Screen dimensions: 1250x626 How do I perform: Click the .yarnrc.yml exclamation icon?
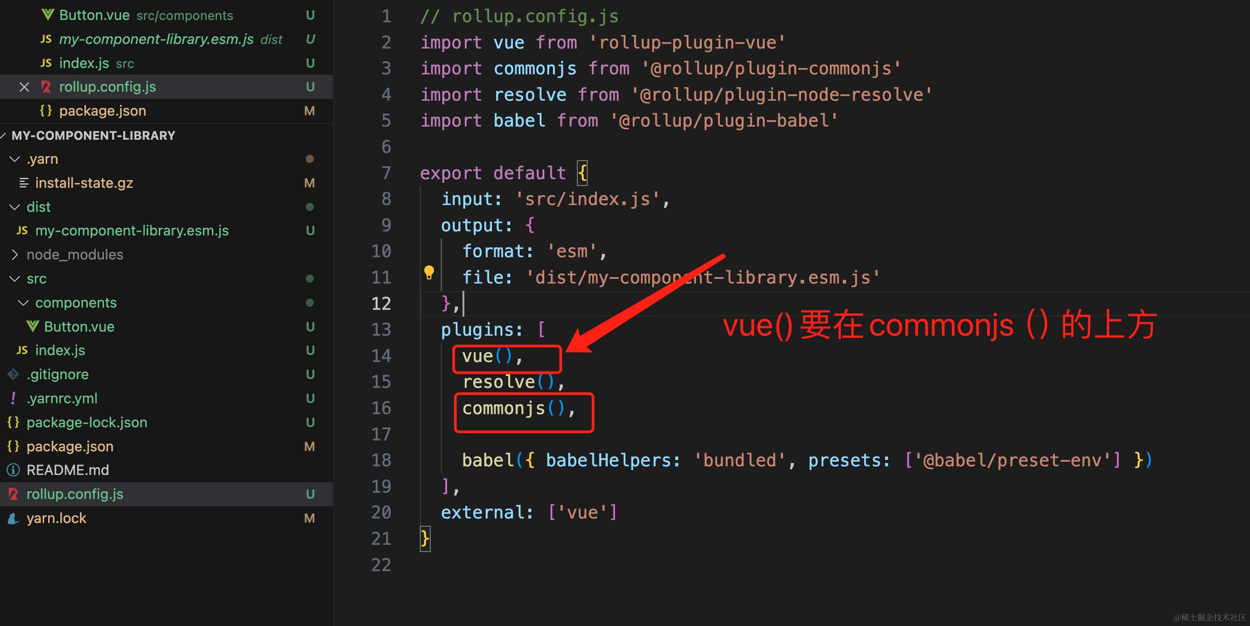[x=13, y=398]
